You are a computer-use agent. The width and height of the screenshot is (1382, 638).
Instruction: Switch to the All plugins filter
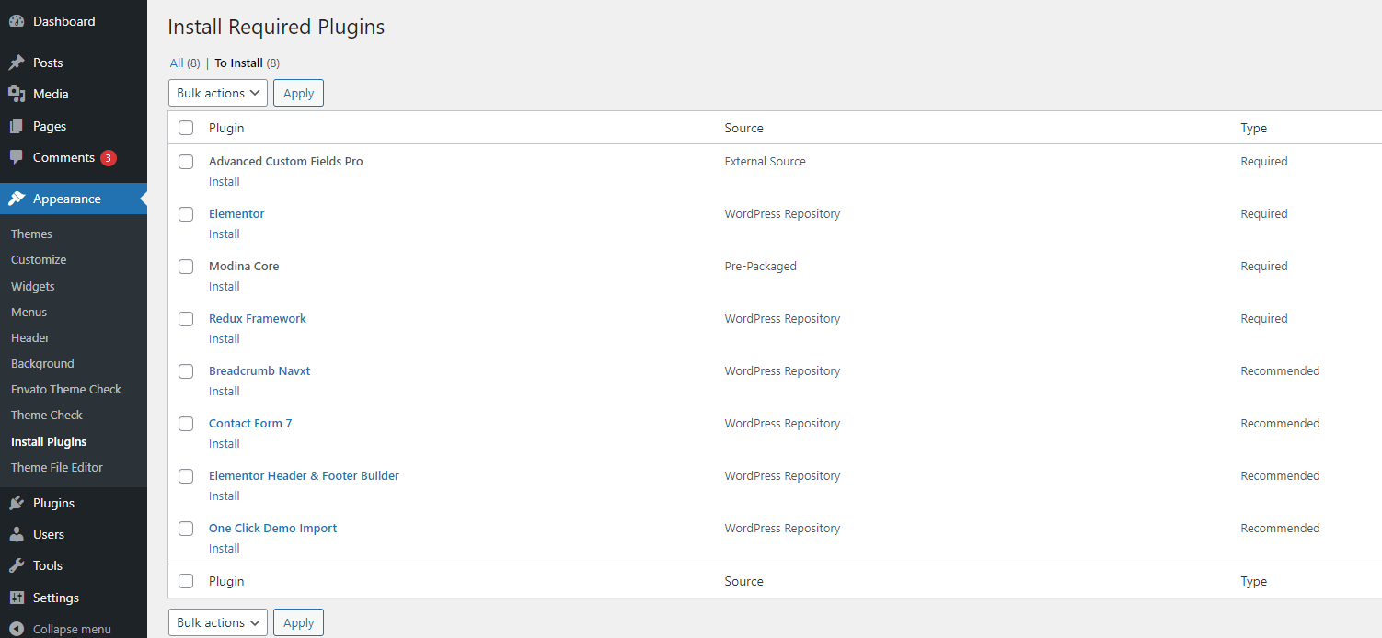coord(177,63)
